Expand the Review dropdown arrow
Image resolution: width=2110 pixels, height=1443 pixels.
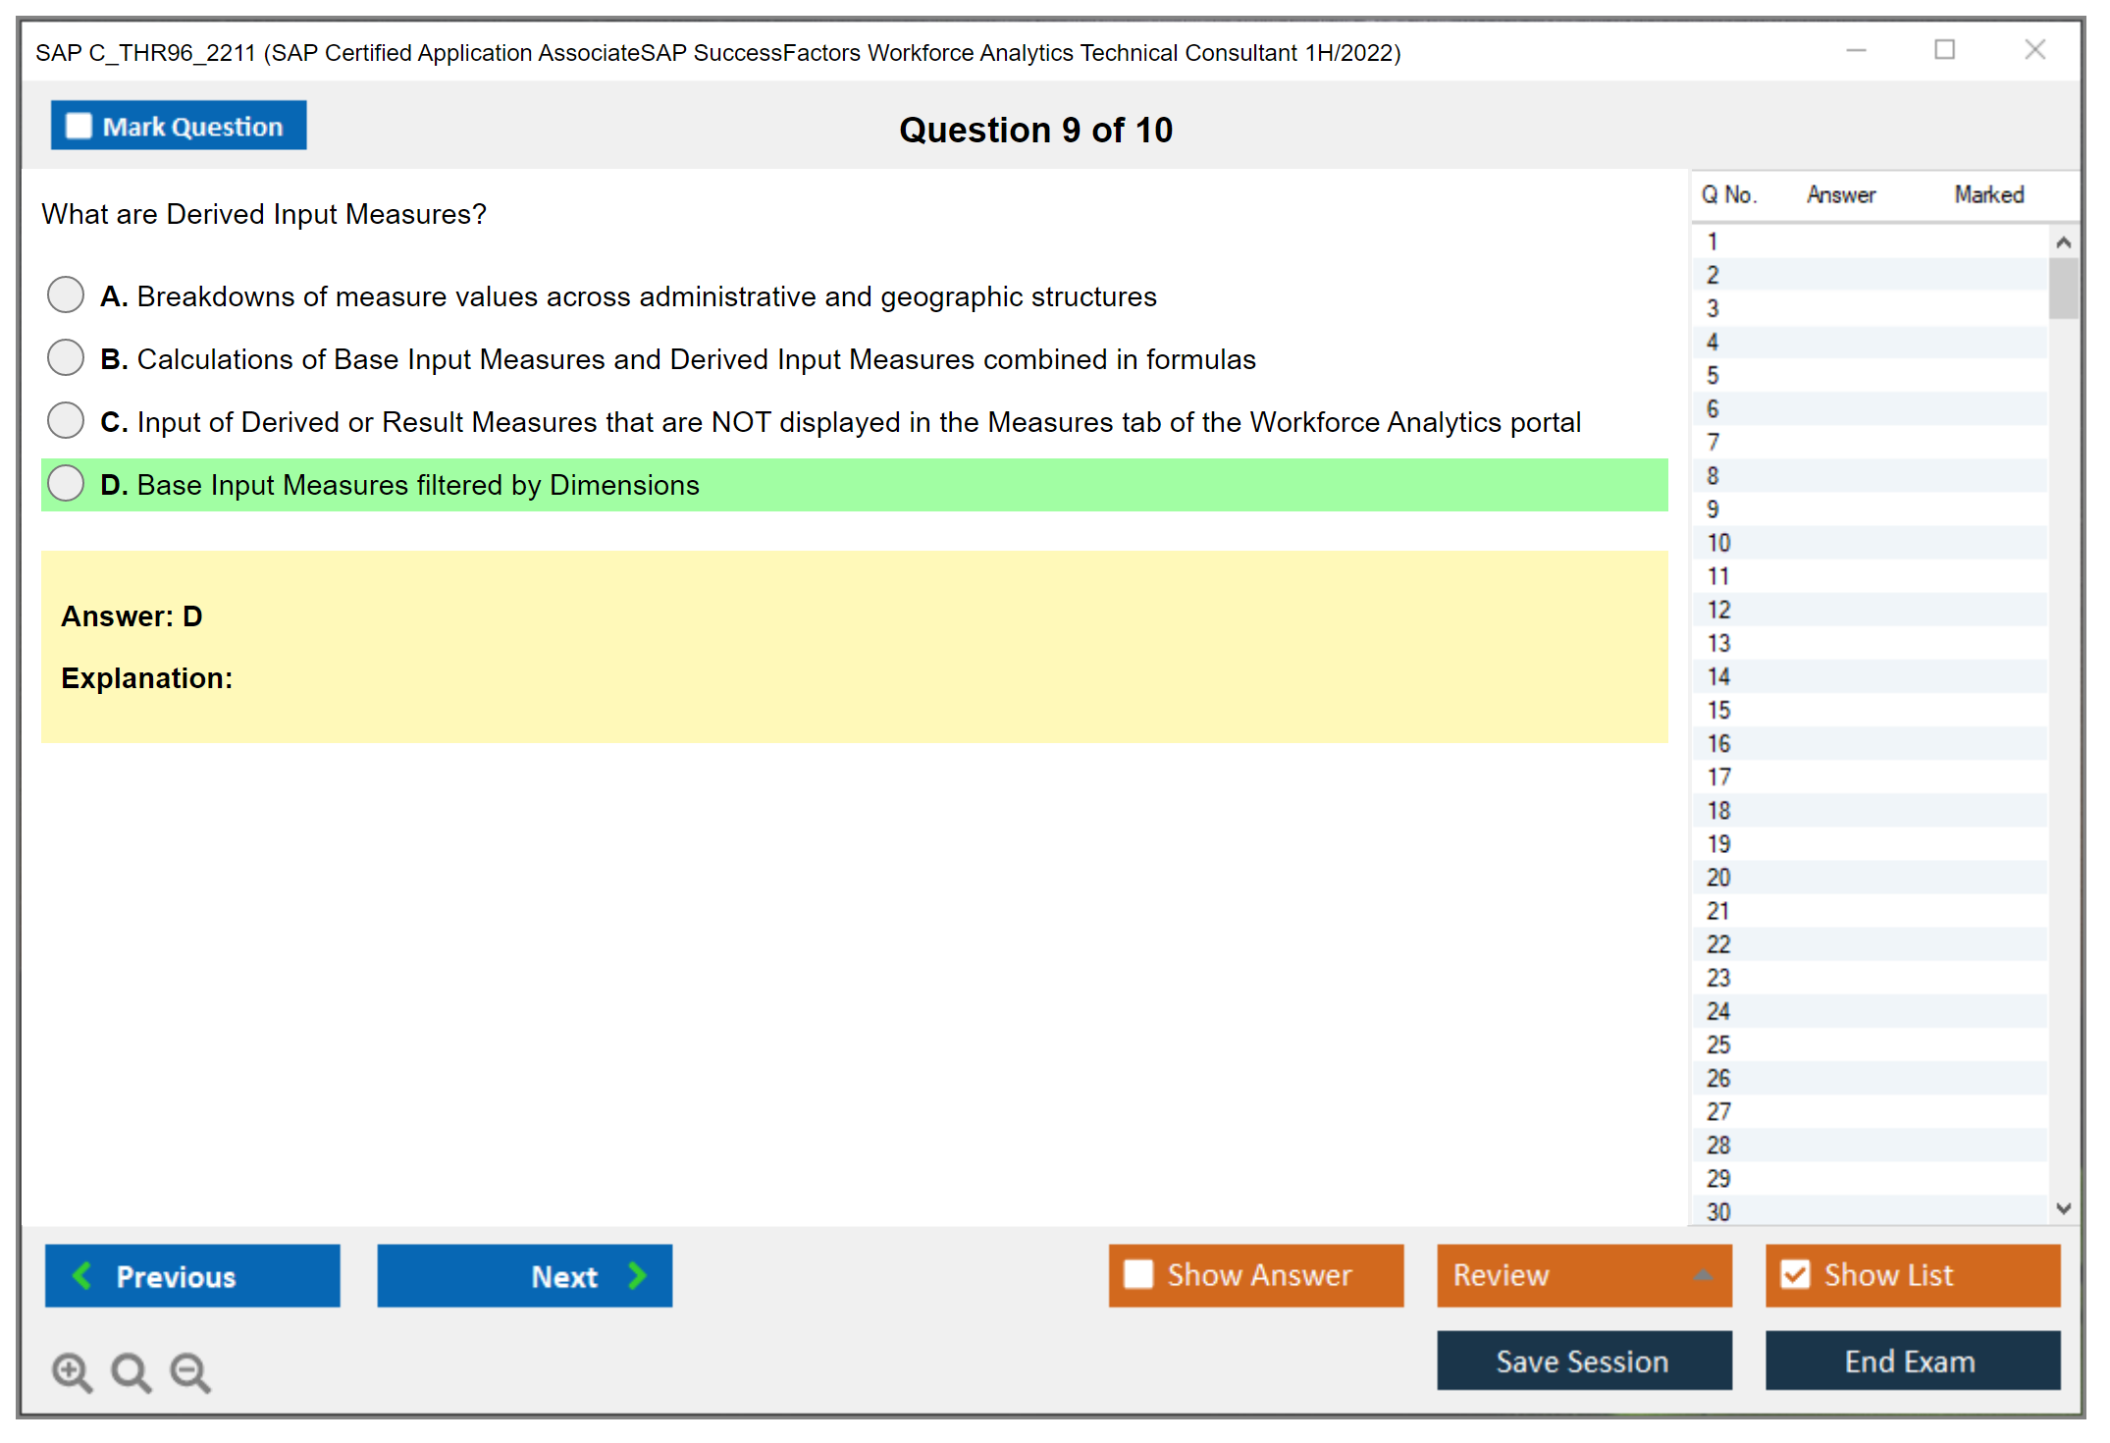1703,1275
